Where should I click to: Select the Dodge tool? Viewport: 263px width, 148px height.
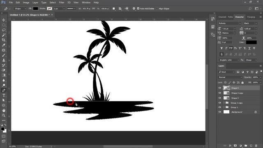4,85
